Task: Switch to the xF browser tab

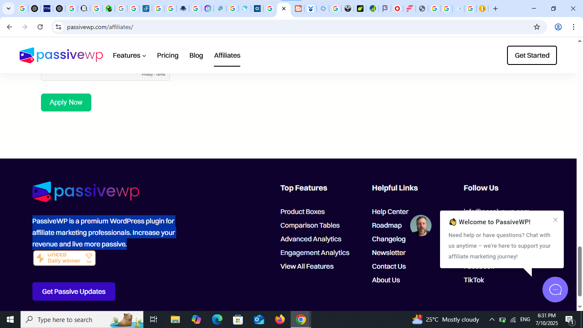Action: pos(146,9)
